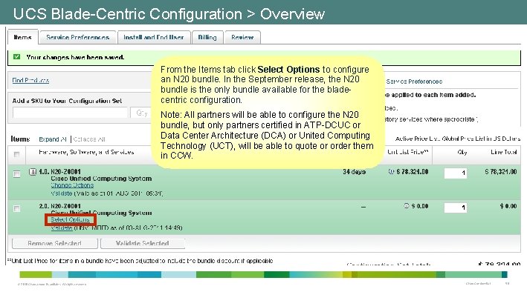Click the $78,321.00 line total value
Screen dimensions: 527x292
[501, 172]
